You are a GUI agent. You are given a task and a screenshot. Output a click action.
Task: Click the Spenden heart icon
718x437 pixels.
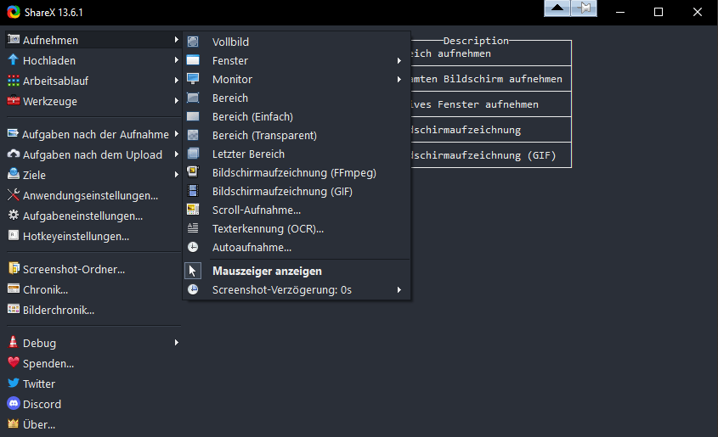tap(14, 364)
